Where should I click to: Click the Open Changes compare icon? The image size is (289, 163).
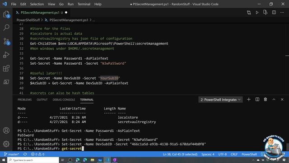249,13
